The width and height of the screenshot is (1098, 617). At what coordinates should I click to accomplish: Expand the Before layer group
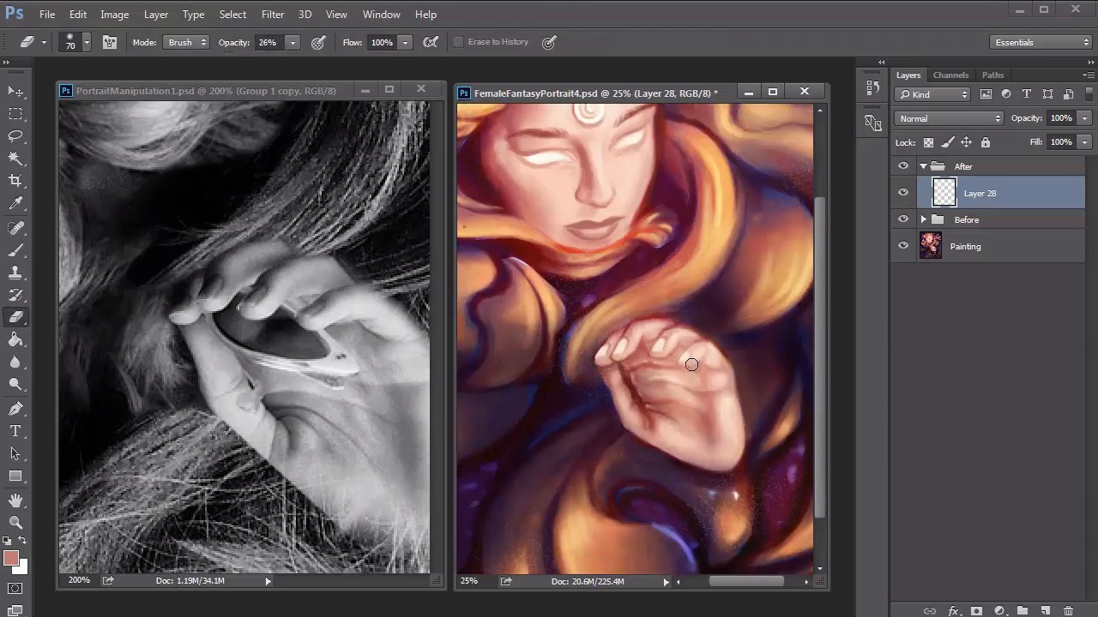pos(924,220)
